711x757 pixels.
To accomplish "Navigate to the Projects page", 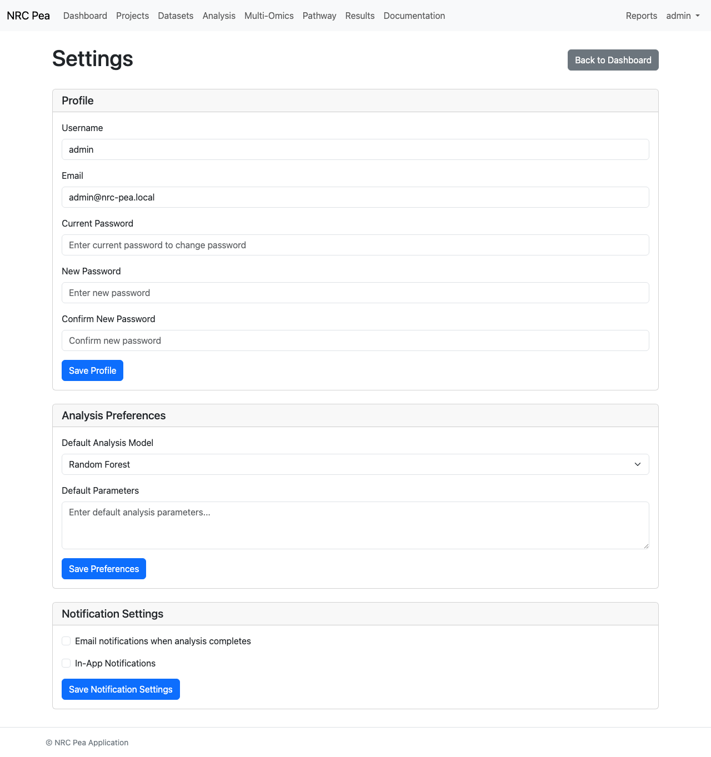I will [132, 16].
